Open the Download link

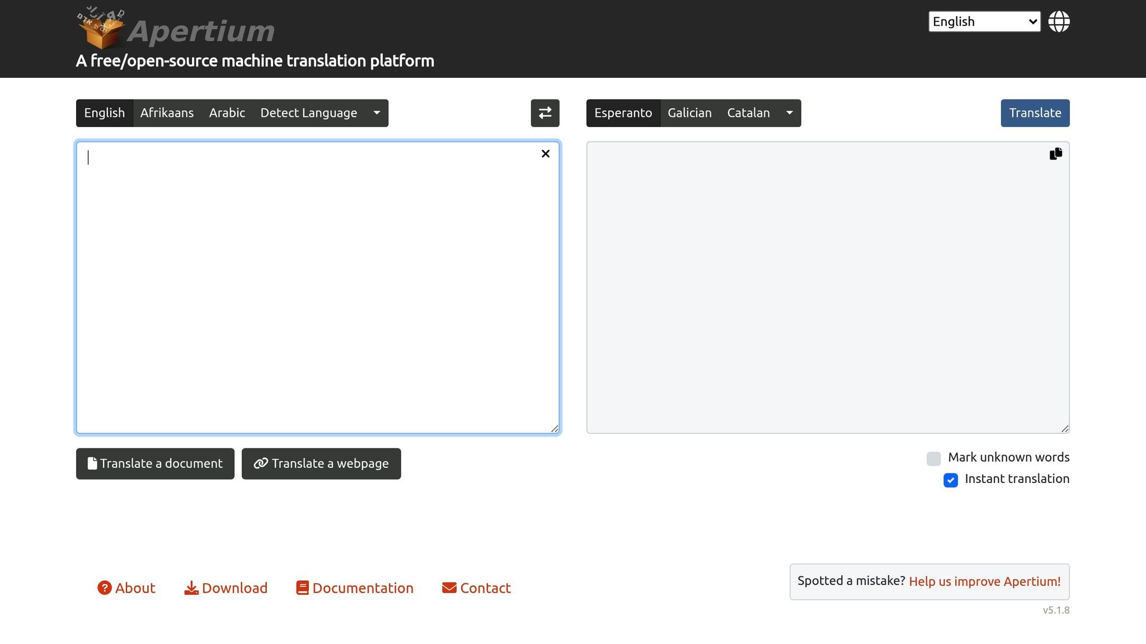[226, 588]
